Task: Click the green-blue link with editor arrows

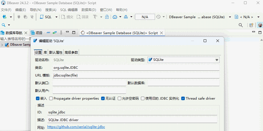Action: (55, 32)
